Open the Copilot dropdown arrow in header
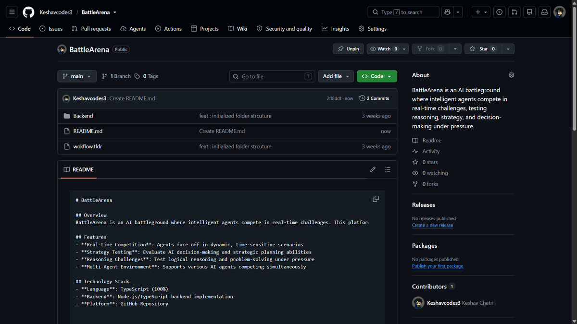This screenshot has height=324, width=577. pyautogui.click(x=459, y=12)
